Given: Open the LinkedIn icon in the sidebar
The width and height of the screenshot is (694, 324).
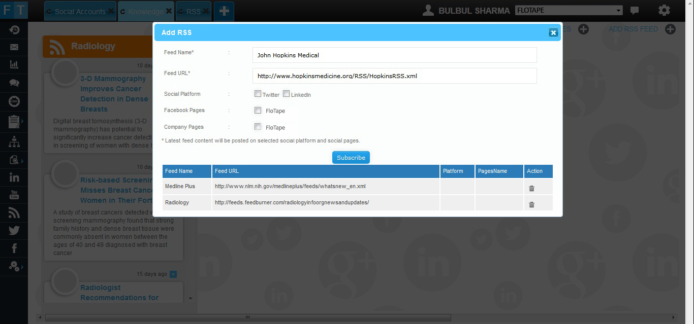Looking at the screenshot, I should tap(14, 177).
